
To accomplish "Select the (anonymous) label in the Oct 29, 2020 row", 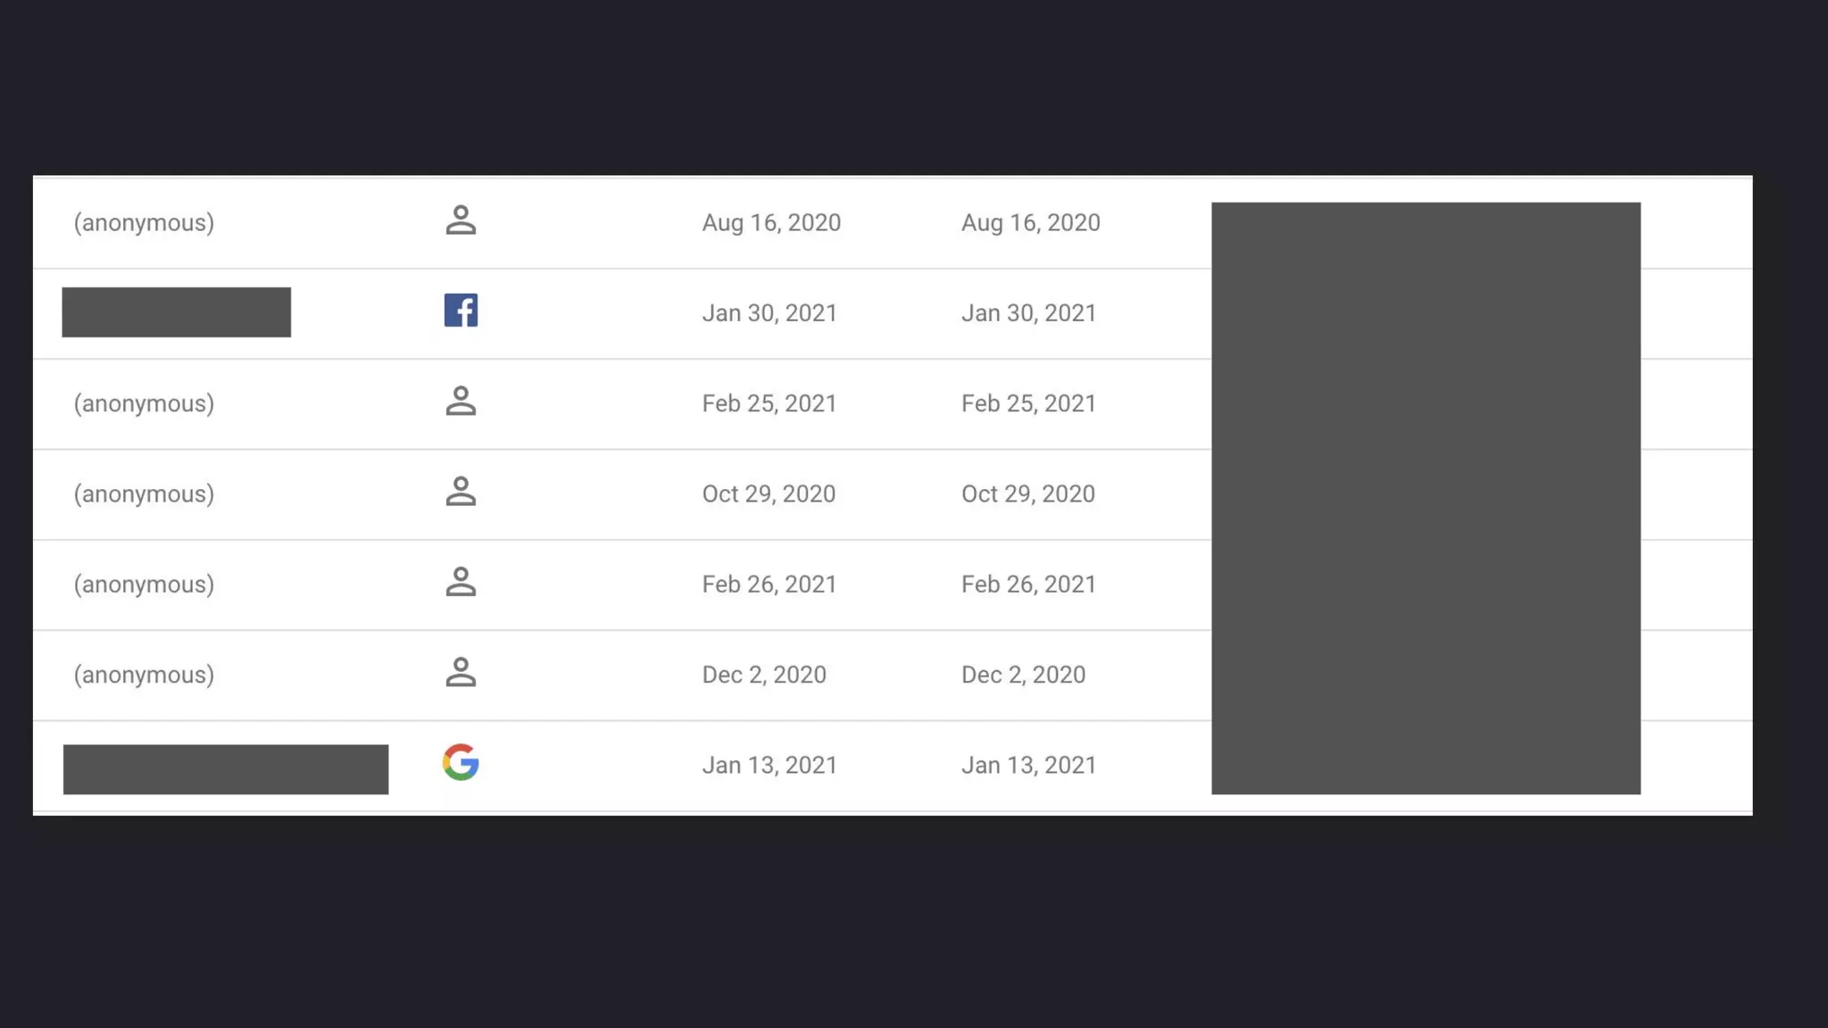I will point(144,494).
